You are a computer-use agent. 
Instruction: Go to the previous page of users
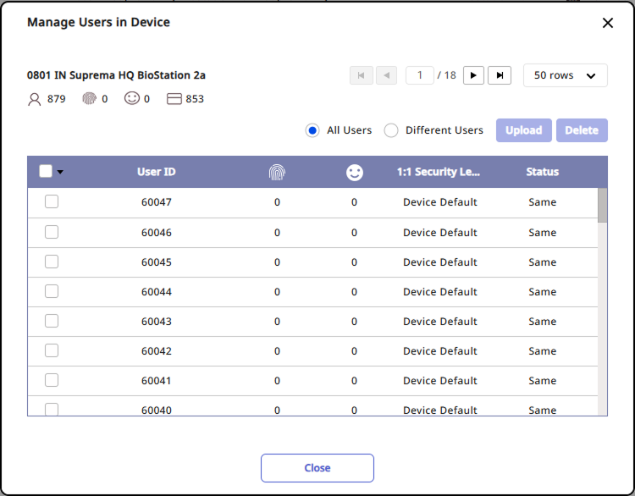click(x=387, y=75)
